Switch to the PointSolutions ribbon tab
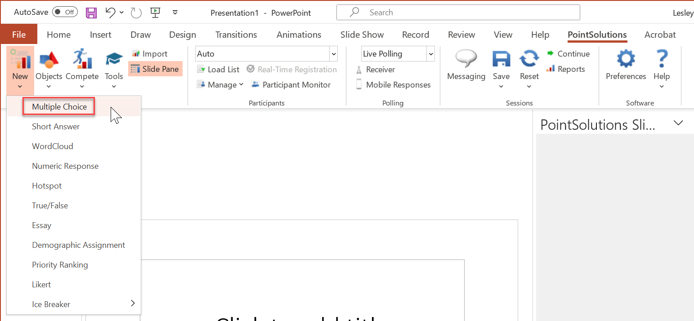 [597, 35]
